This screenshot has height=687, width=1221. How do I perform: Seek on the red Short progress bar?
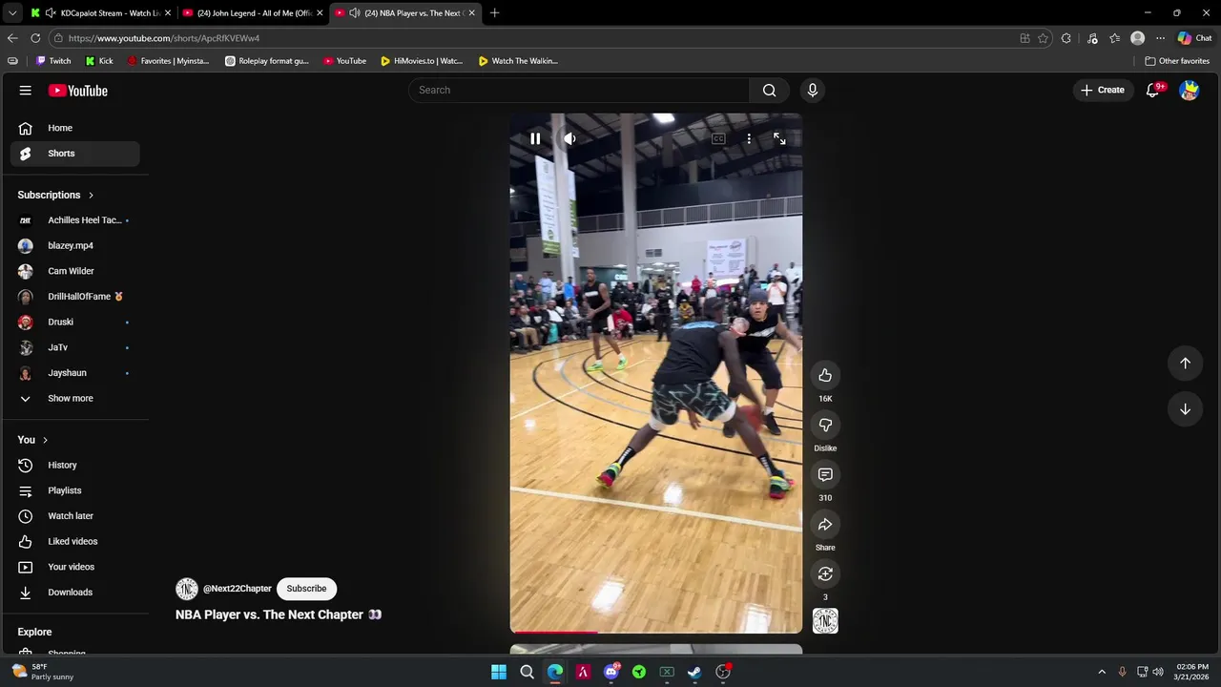(656, 632)
